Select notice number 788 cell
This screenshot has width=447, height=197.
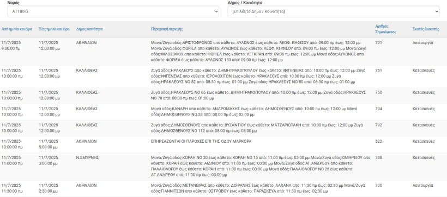pos(378,157)
